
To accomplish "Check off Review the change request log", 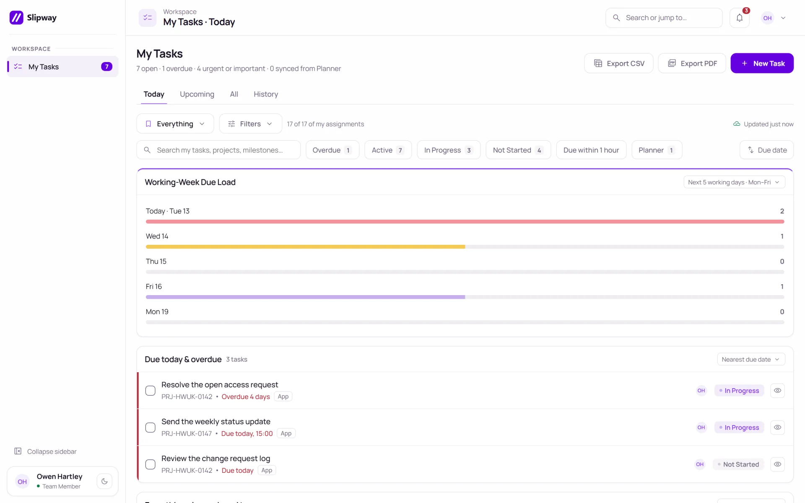I will tap(151, 464).
